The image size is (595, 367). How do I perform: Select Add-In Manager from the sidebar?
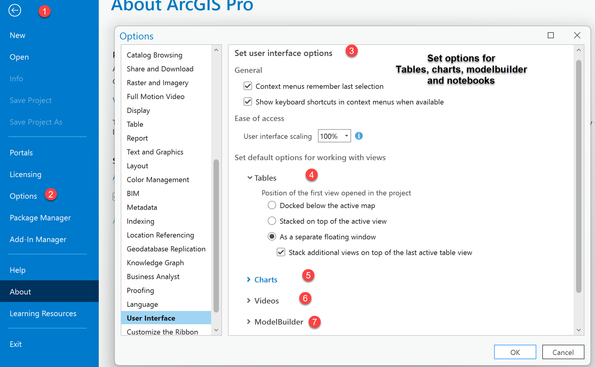click(38, 239)
